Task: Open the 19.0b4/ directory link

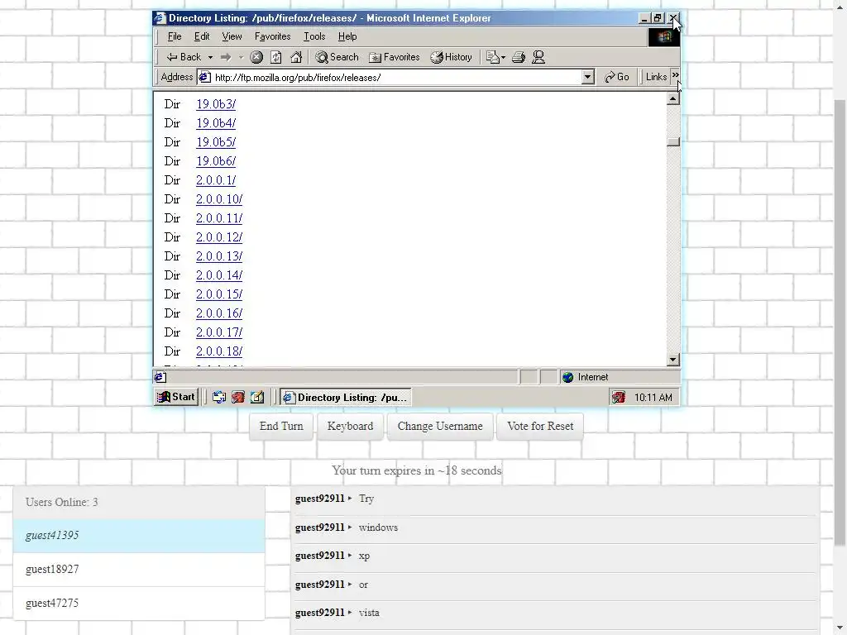Action: 216,123
